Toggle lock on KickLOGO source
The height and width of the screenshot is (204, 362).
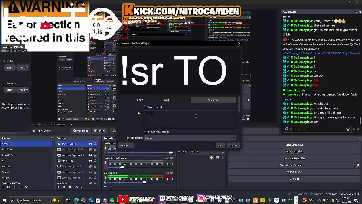[95, 161]
